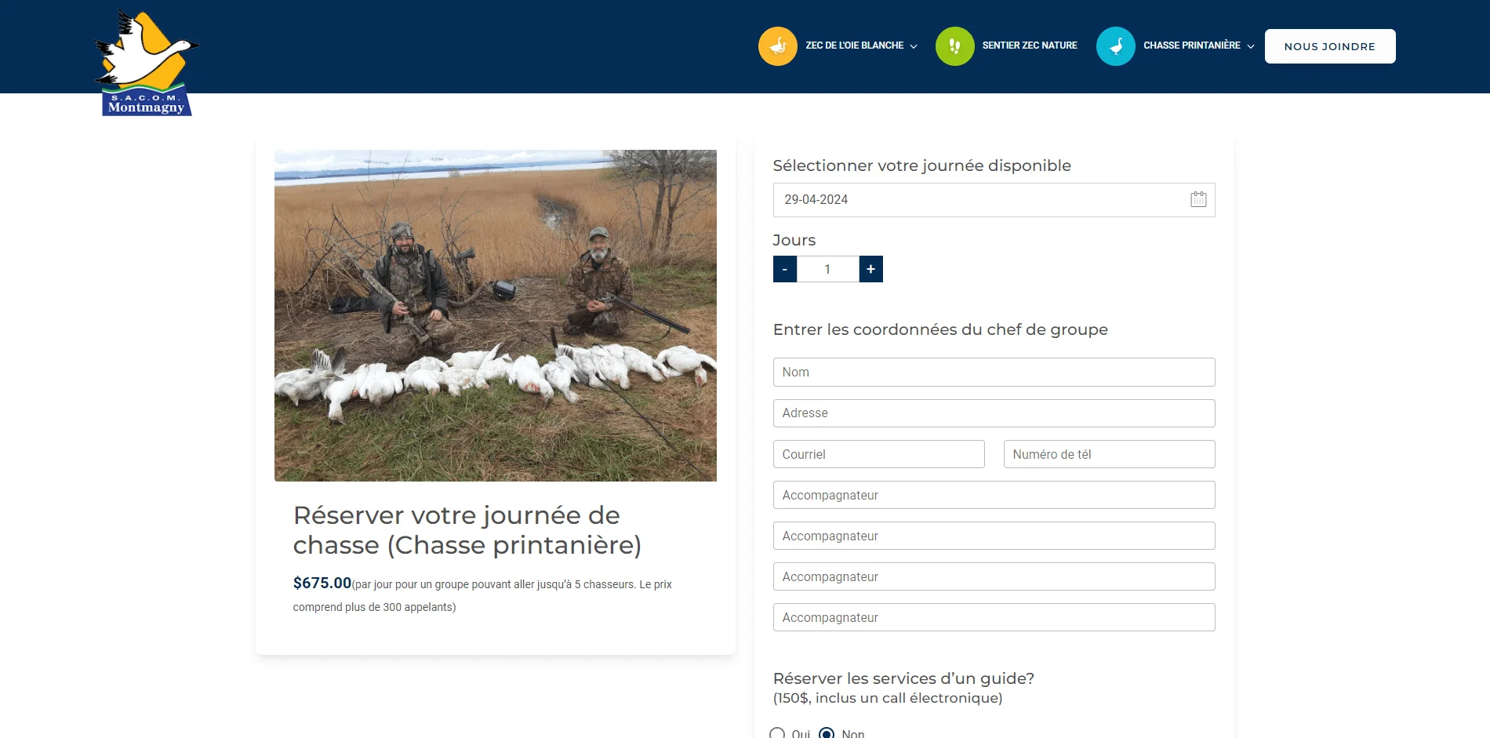This screenshot has width=1490, height=738.
Task: Click the Nous Joindre button
Action: tap(1329, 46)
